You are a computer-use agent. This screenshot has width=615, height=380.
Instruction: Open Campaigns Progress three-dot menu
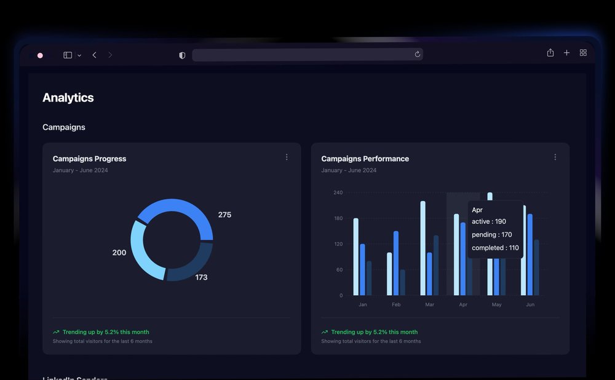click(287, 157)
